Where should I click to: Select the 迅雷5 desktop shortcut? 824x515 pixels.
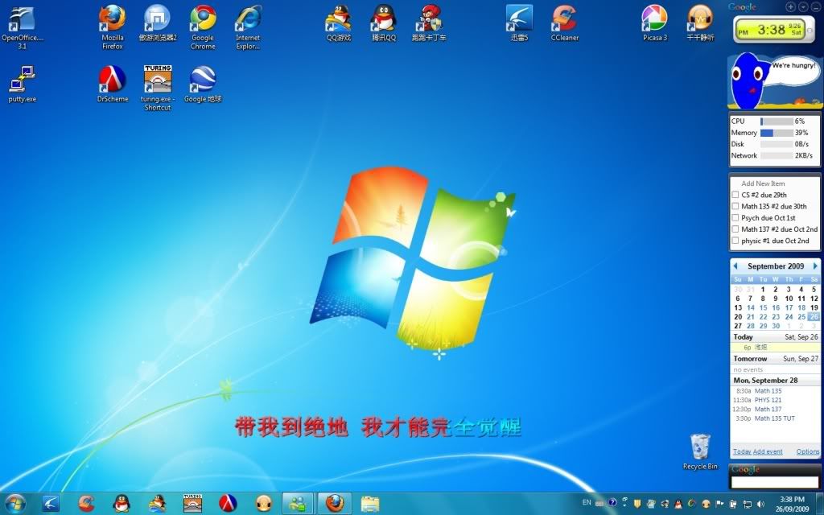click(519, 23)
